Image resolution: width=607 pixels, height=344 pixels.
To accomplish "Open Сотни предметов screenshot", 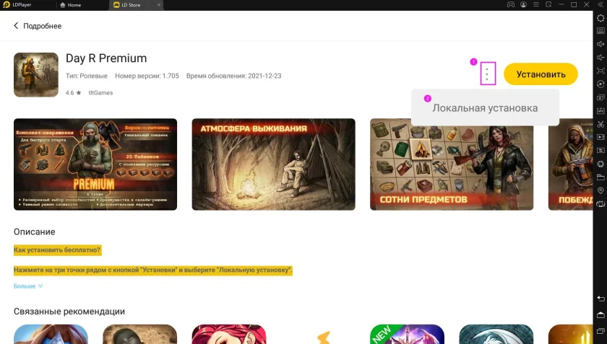I will (x=452, y=164).
